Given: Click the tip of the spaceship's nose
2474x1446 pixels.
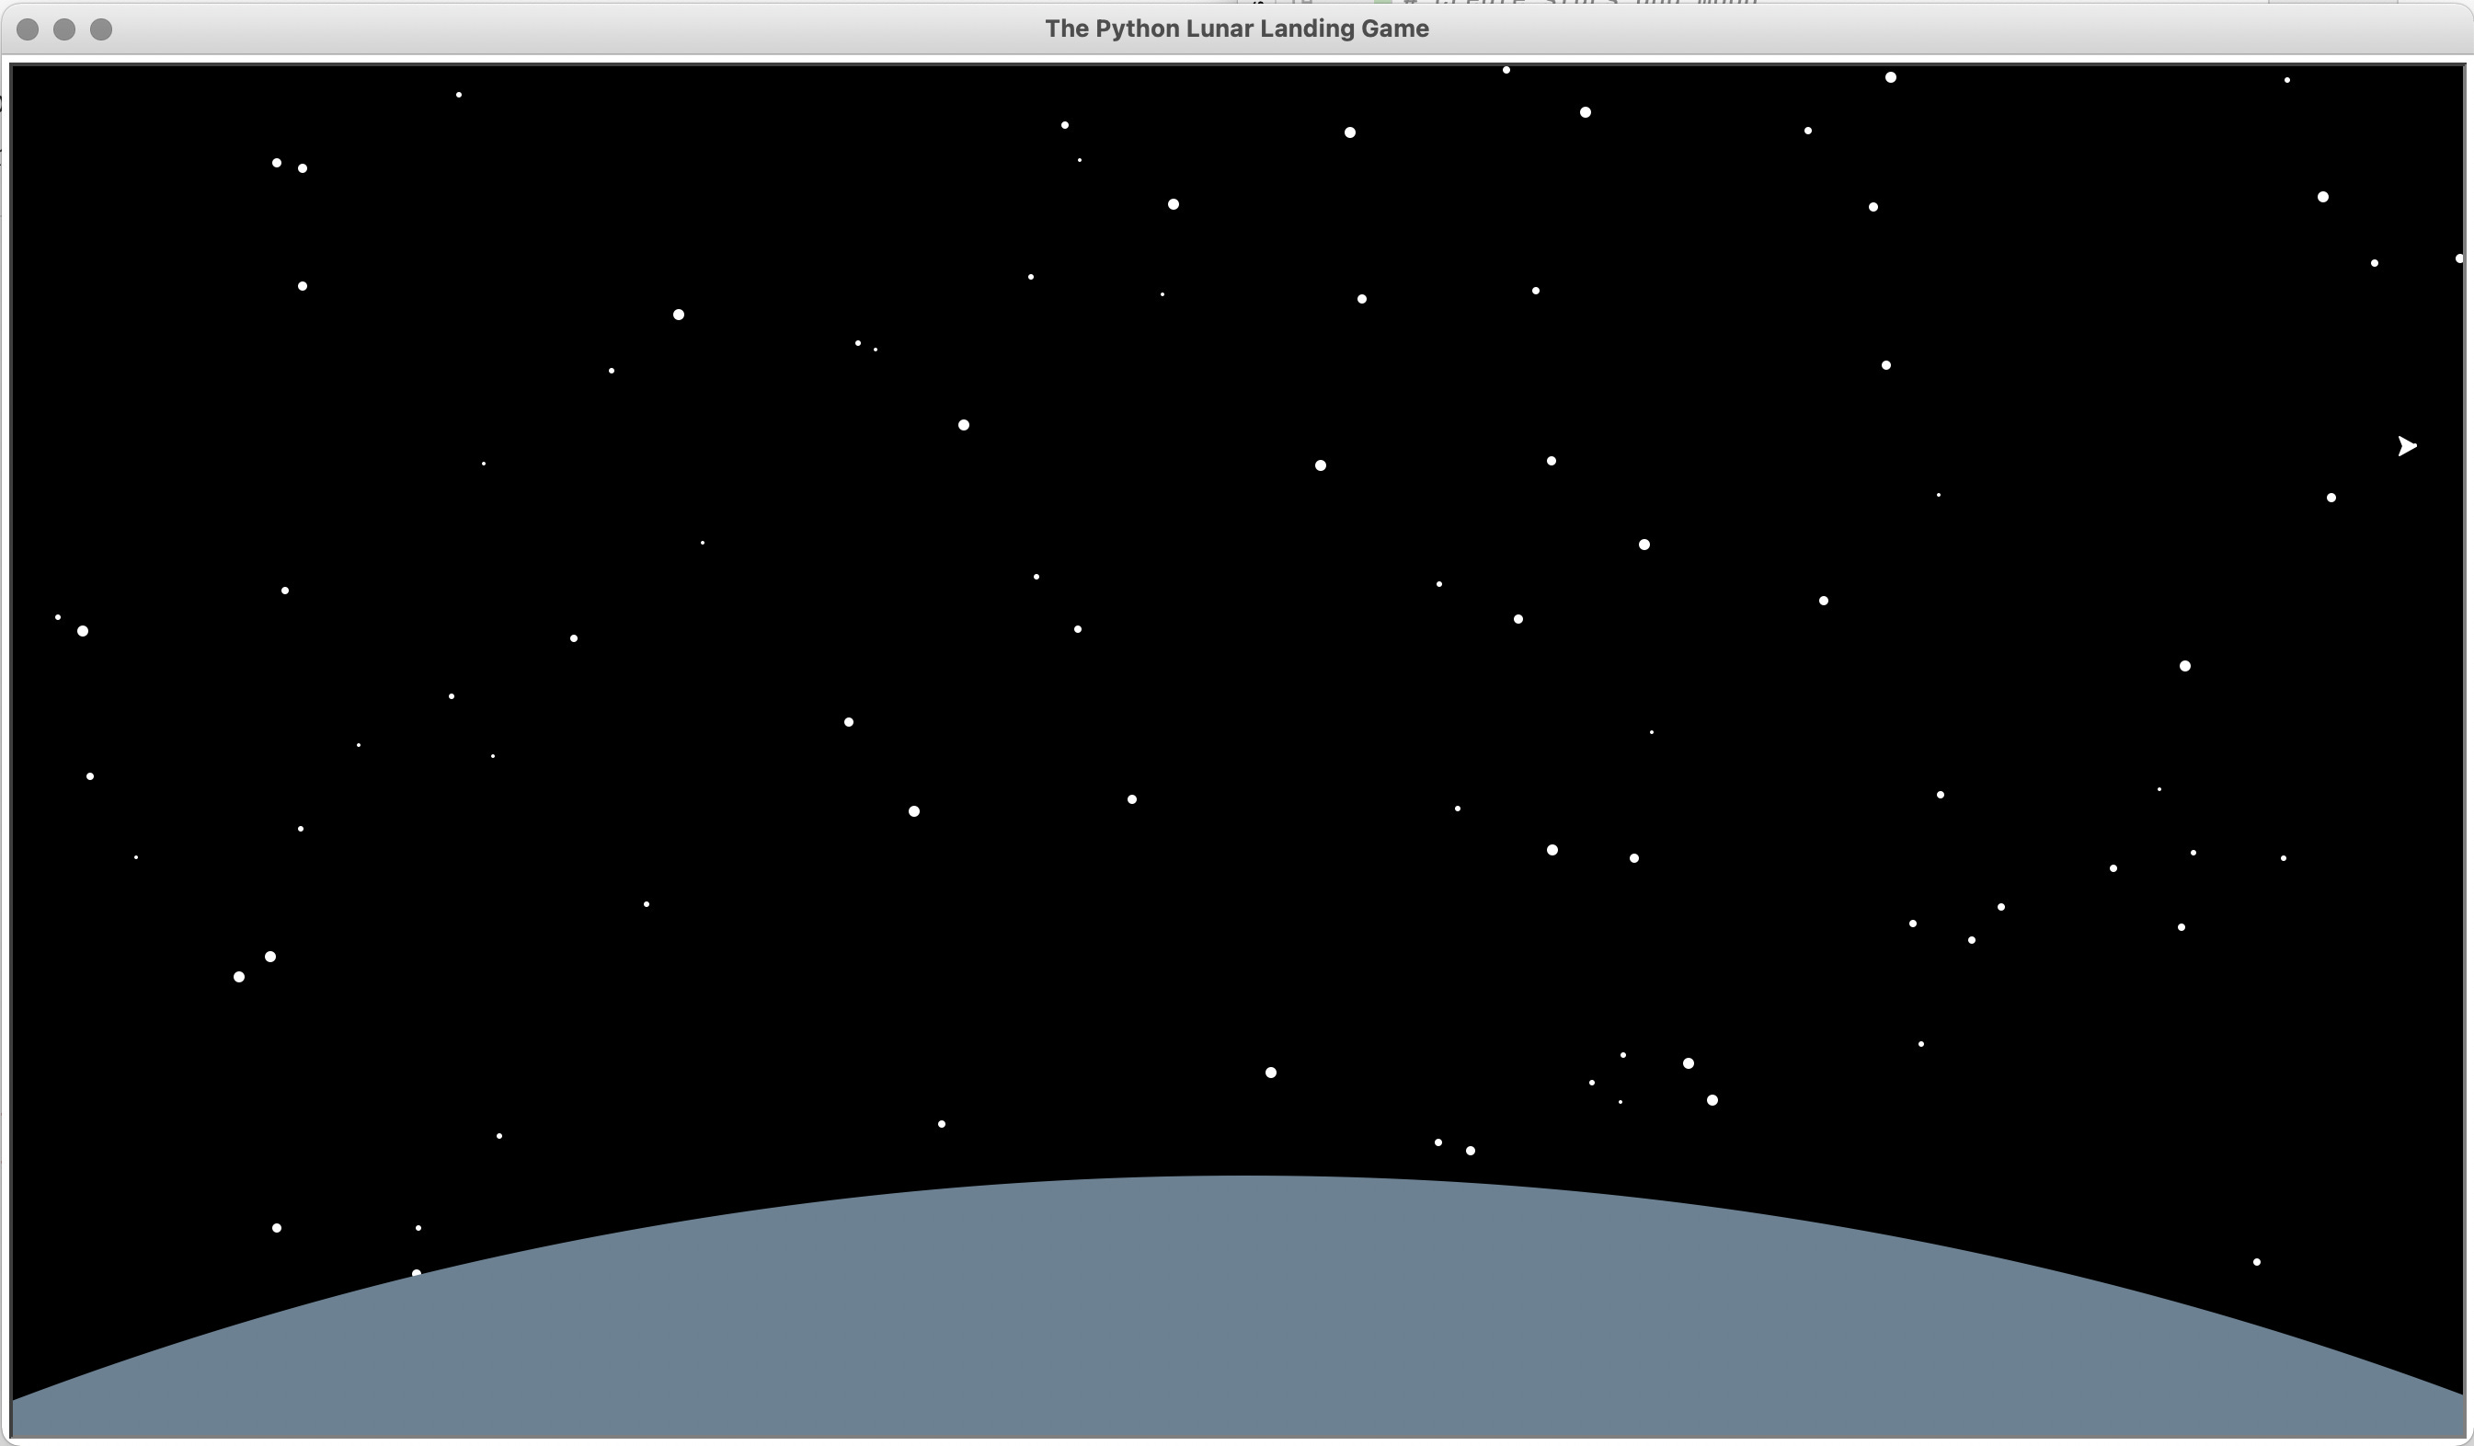Looking at the screenshot, I should (x=2418, y=447).
